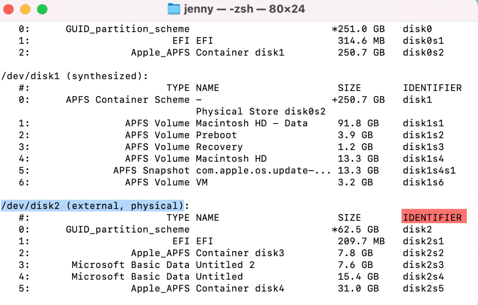The height and width of the screenshot is (305, 478).
Task: Click the 209.7 MB EFI size
Action: coord(361,241)
